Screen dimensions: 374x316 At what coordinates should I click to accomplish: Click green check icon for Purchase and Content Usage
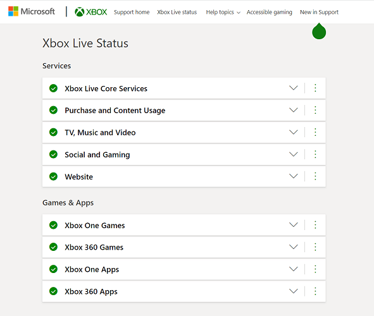[x=53, y=110]
